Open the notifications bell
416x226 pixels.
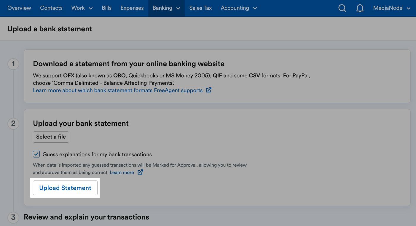[x=360, y=8]
